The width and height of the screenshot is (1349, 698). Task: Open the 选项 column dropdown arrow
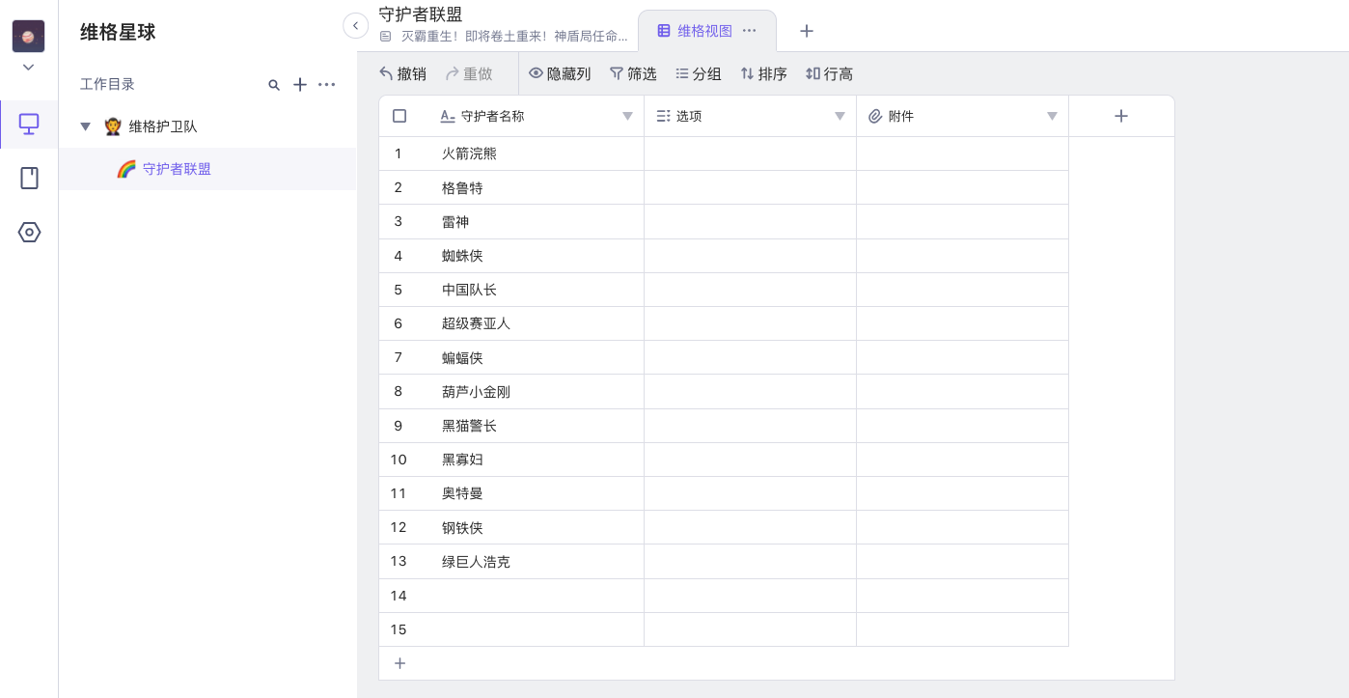pyautogui.click(x=840, y=117)
